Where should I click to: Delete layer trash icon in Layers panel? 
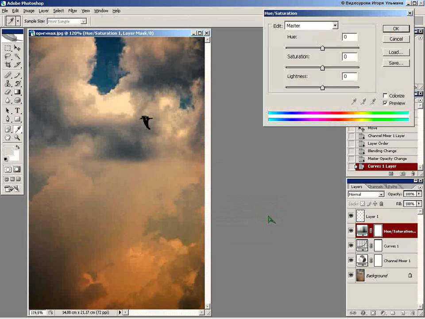(x=413, y=313)
